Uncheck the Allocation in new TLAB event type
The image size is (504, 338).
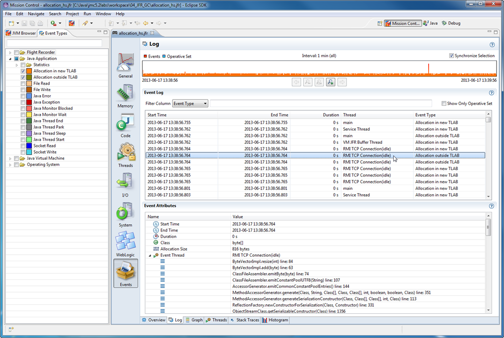23,70
